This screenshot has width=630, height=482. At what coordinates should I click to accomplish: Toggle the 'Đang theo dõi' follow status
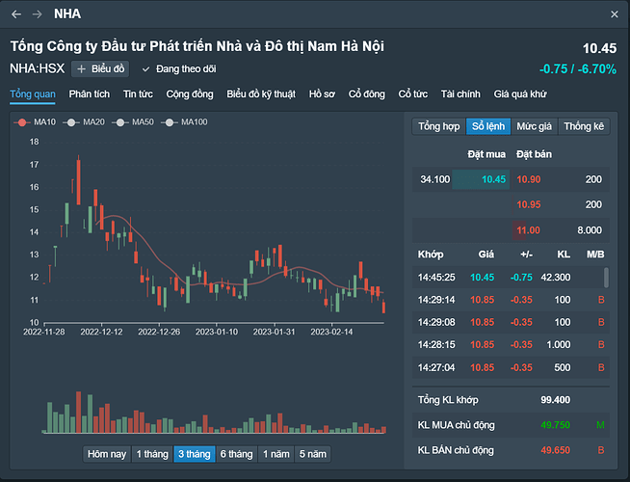pos(178,68)
